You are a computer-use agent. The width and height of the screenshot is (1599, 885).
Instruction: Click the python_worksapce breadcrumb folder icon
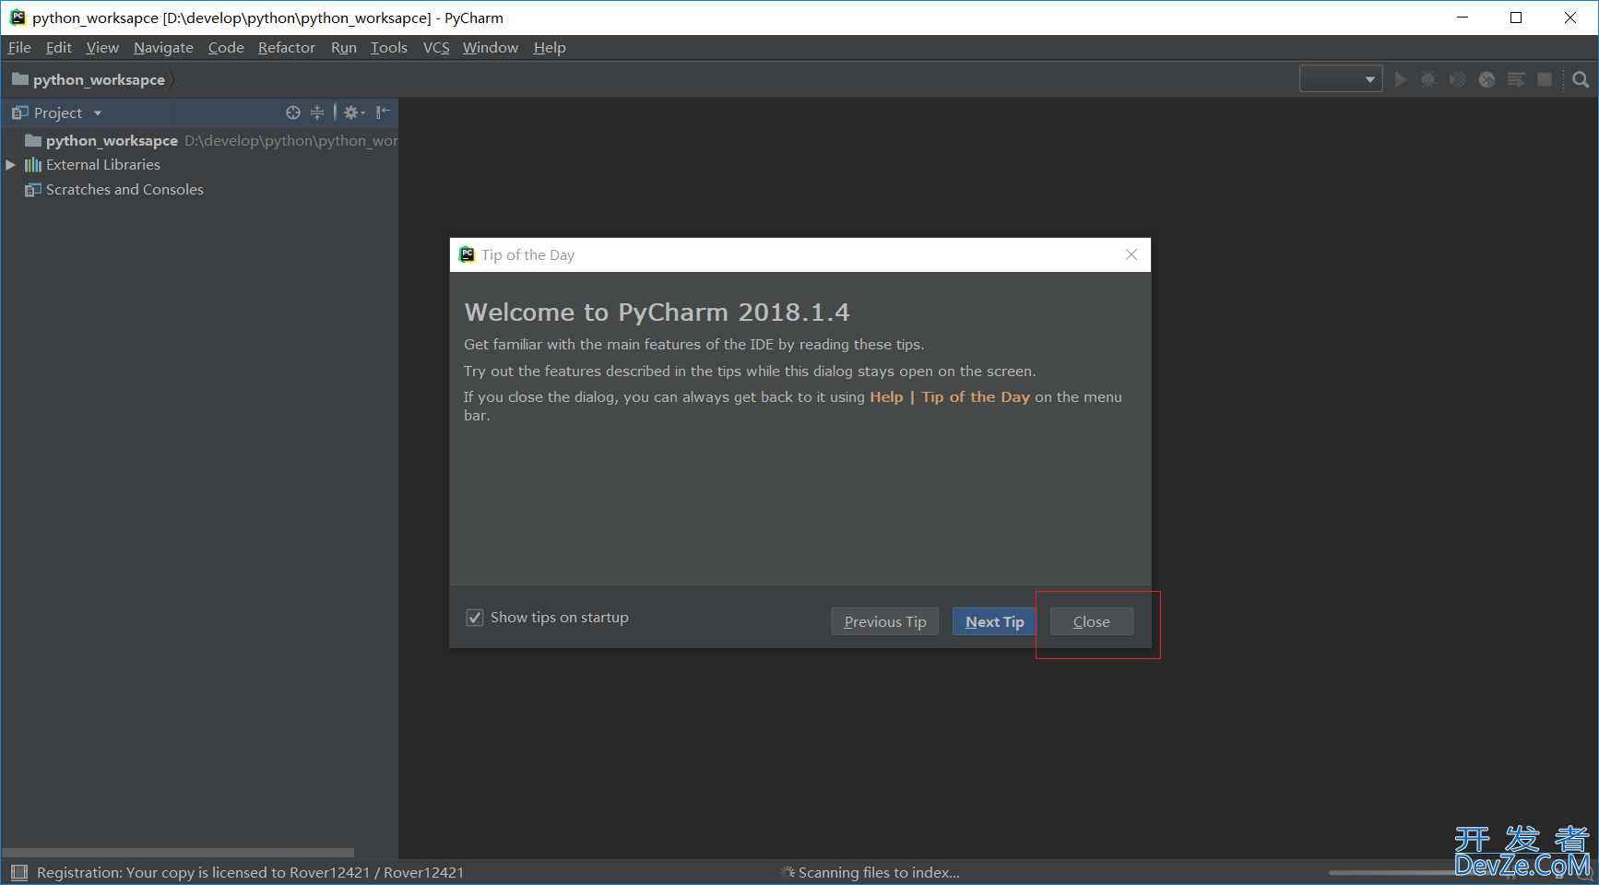[x=20, y=79]
